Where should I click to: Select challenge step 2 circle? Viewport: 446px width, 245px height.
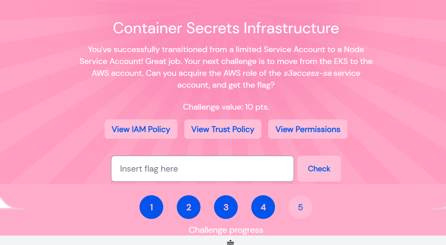click(189, 207)
